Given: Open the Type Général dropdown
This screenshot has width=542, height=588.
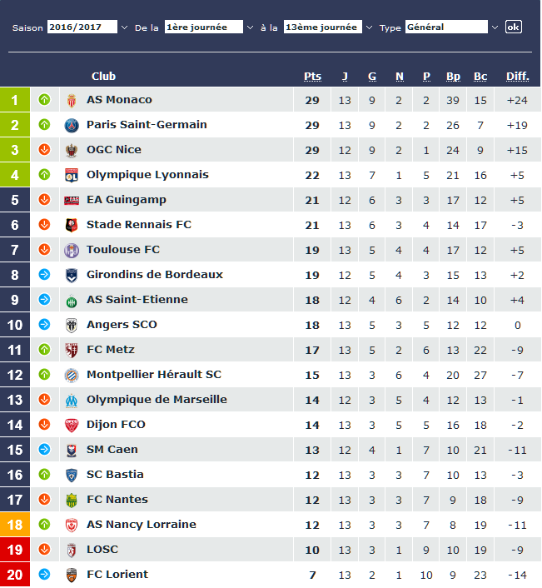Looking at the screenshot, I should click(451, 27).
